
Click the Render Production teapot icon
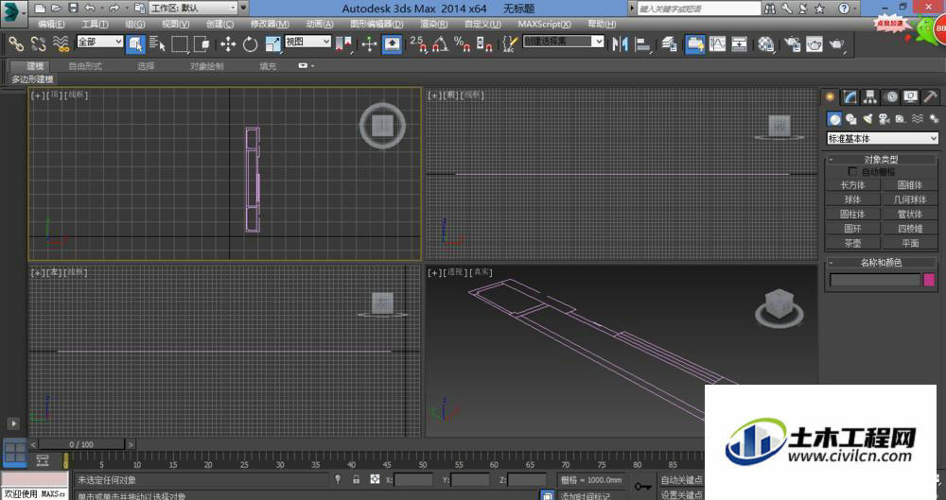click(x=837, y=44)
